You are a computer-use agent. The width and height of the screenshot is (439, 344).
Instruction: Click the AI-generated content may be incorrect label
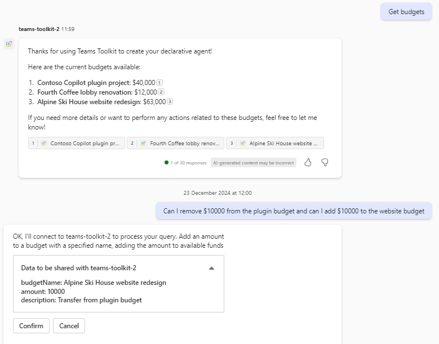pyautogui.click(x=254, y=163)
